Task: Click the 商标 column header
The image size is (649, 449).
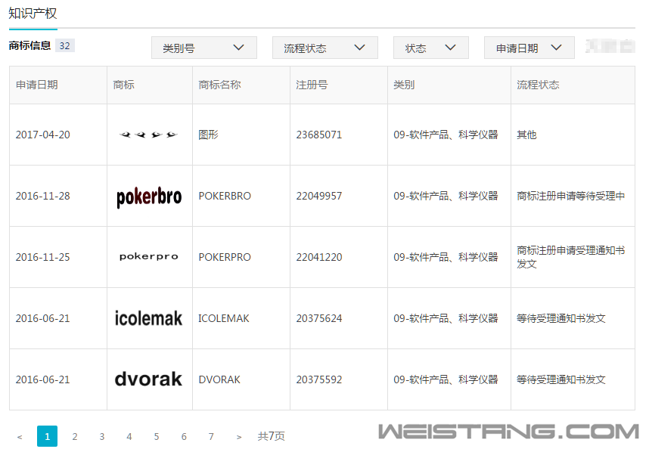Action: 124,85
